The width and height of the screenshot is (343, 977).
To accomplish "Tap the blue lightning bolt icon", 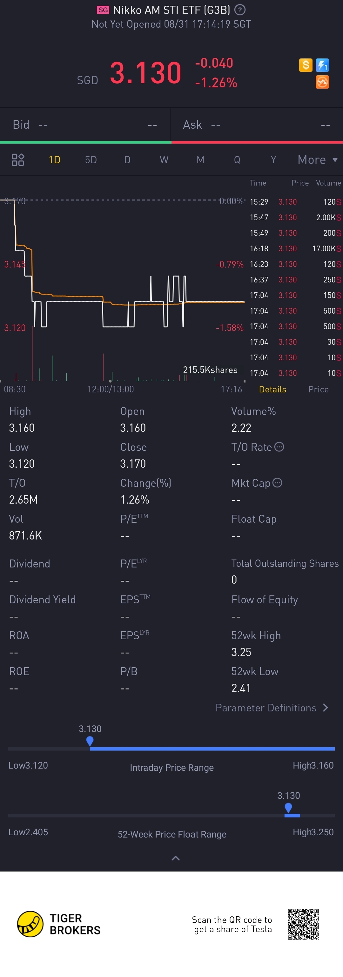I will [x=322, y=65].
